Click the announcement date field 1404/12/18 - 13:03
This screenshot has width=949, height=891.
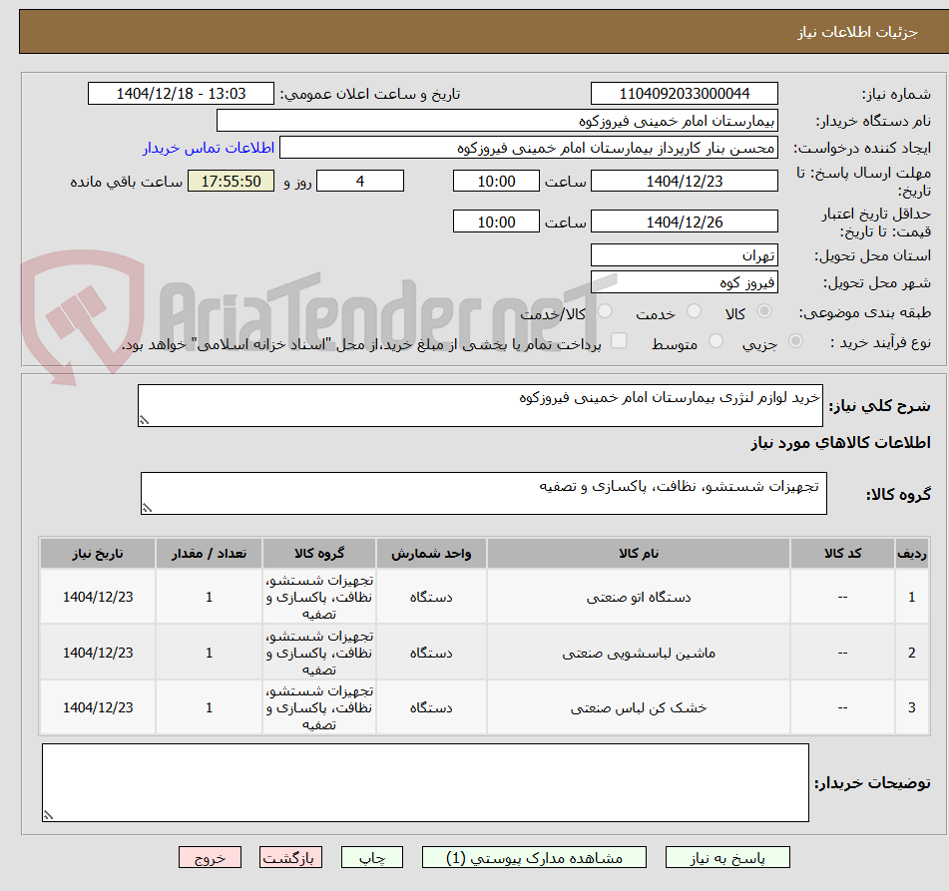[181, 94]
